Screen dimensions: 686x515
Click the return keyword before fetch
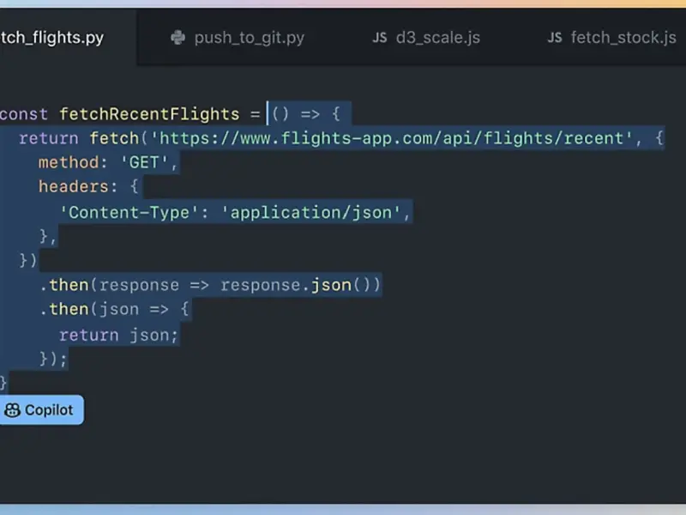[49, 138]
